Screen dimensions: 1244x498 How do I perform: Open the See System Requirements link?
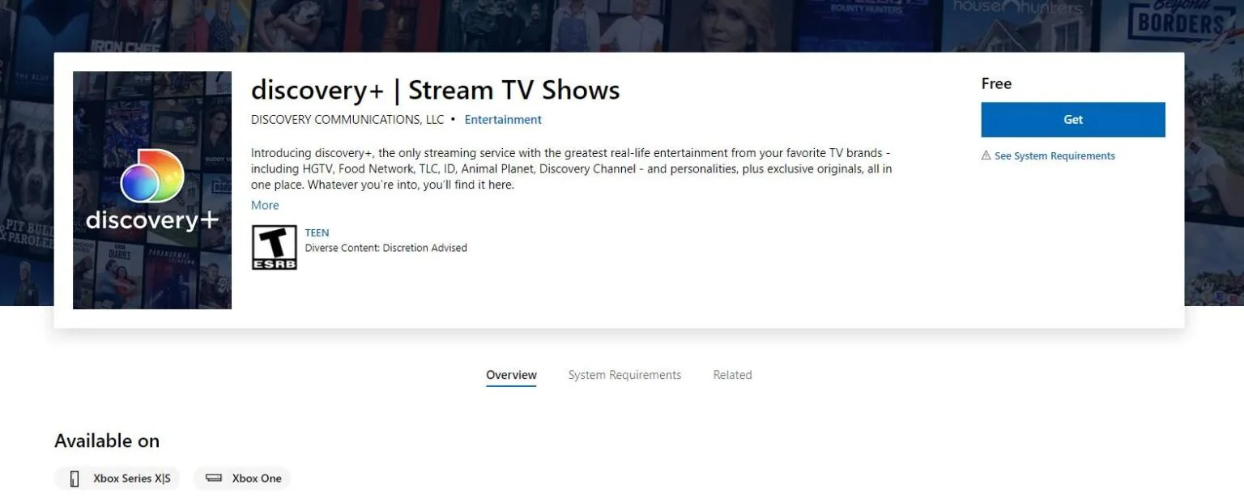point(1054,155)
